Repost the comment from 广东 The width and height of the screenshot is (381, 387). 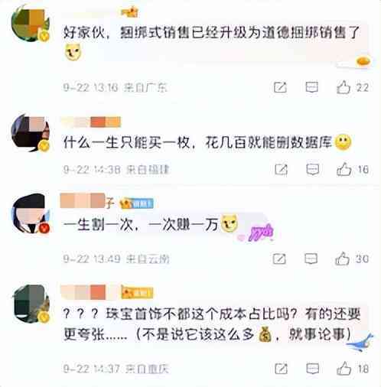(280, 87)
